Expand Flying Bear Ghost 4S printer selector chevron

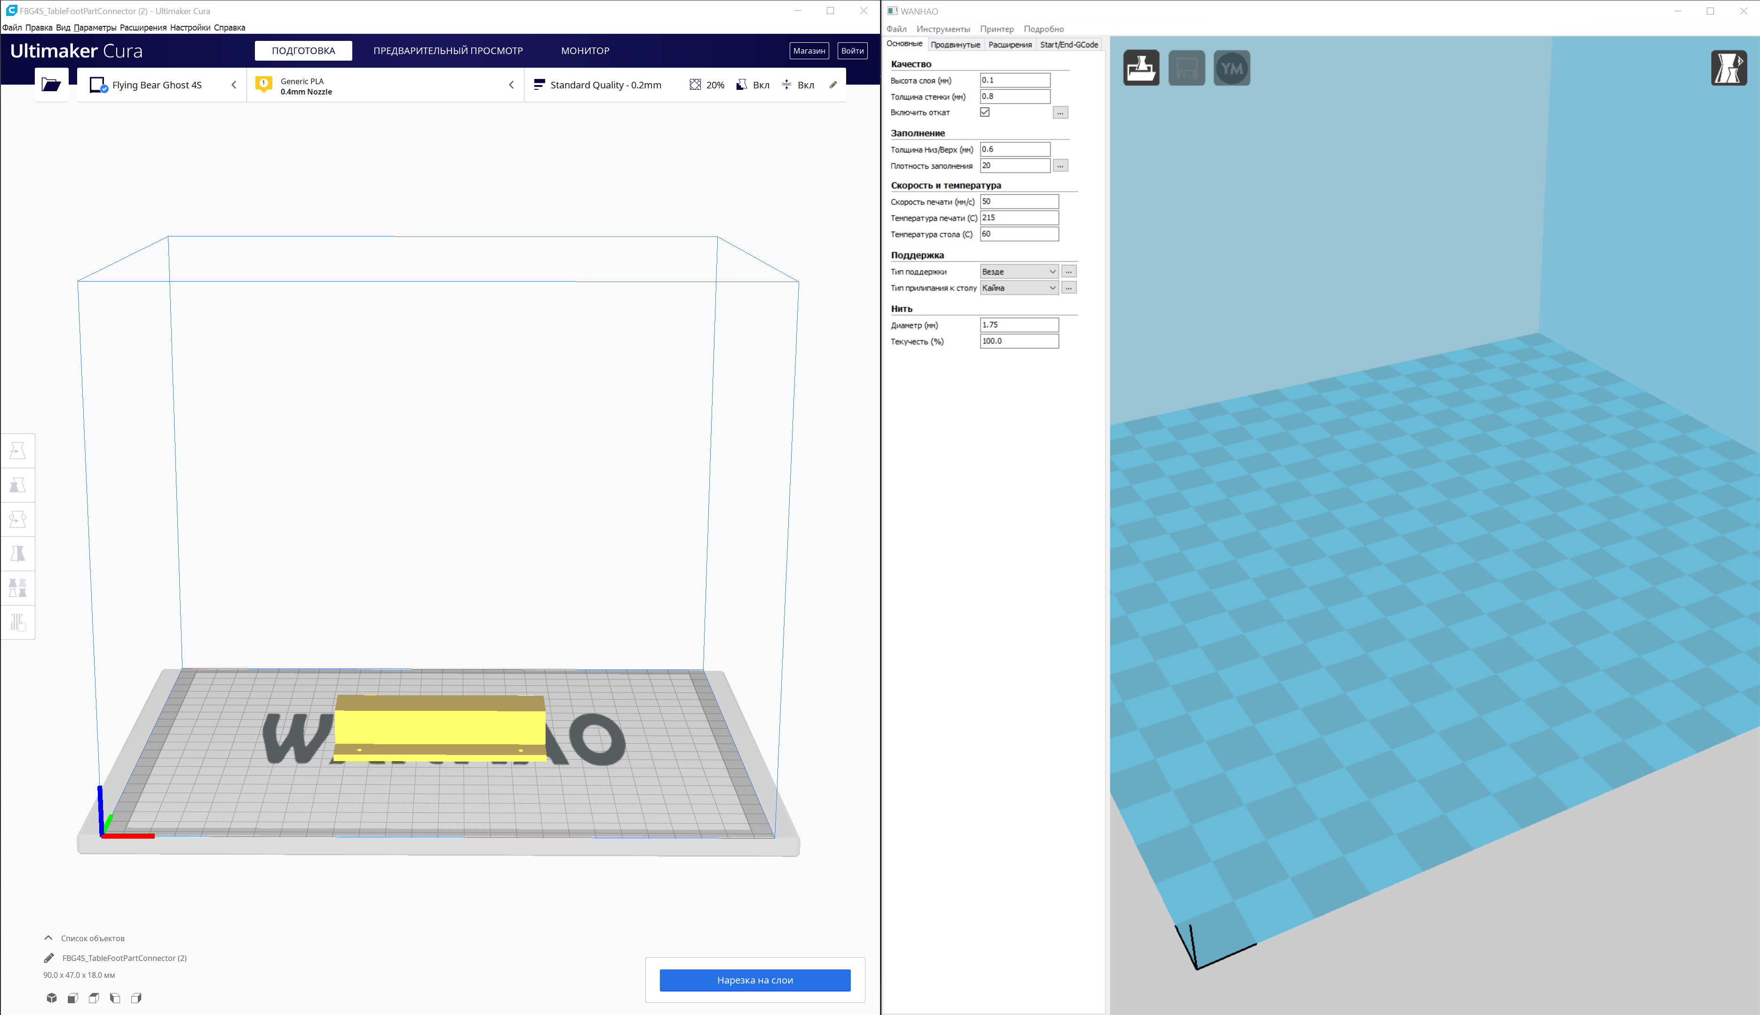[x=234, y=85]
